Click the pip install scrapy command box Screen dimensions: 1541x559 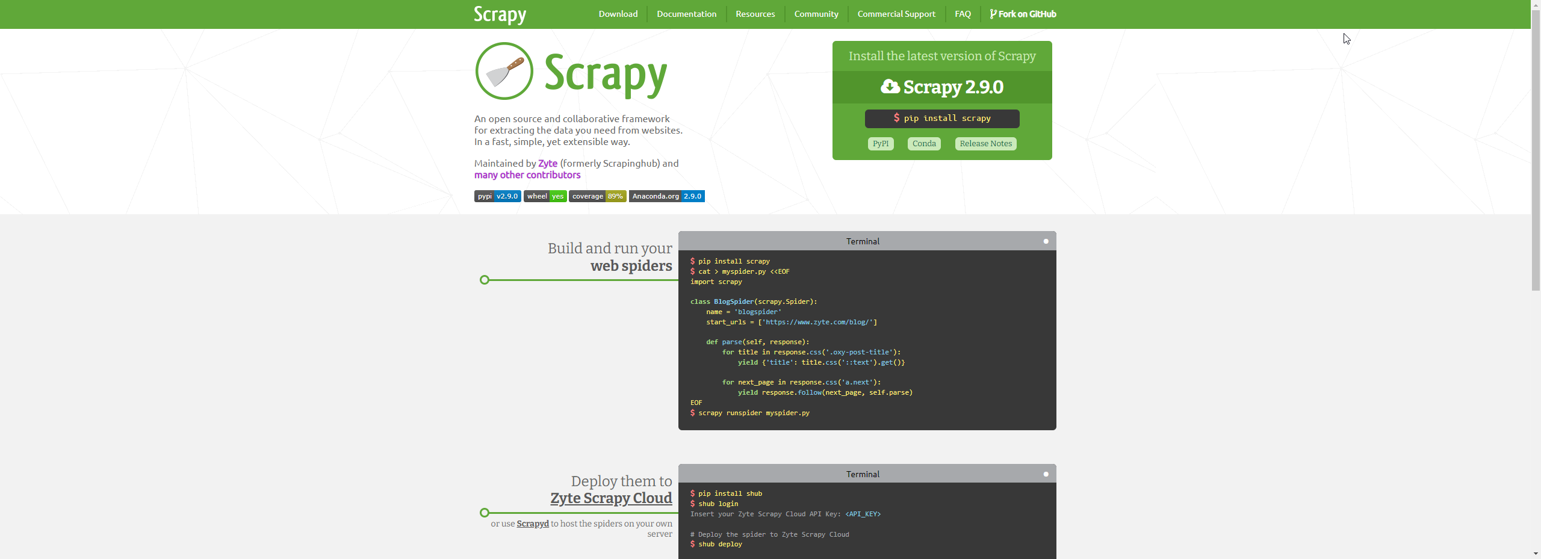coord(942,119)
